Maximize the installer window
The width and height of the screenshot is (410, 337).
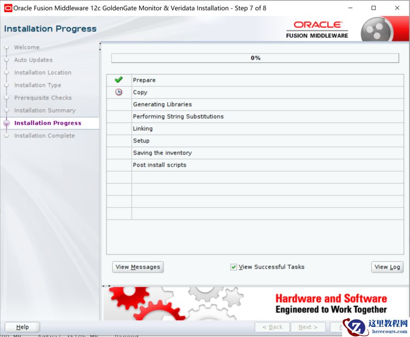[374, 8]
